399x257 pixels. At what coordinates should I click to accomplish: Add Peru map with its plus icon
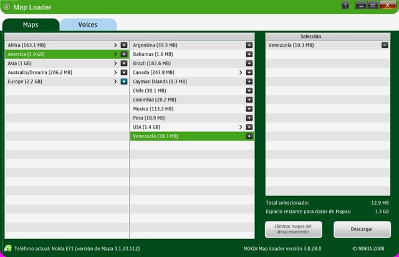[249, 118]
